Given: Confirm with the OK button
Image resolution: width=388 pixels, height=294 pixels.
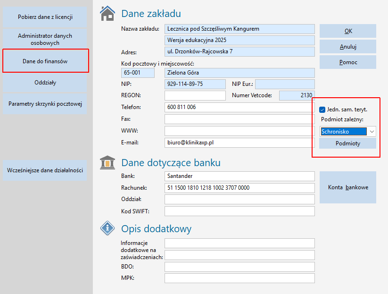Looking at the screenshot, I should tap(348, 31).
